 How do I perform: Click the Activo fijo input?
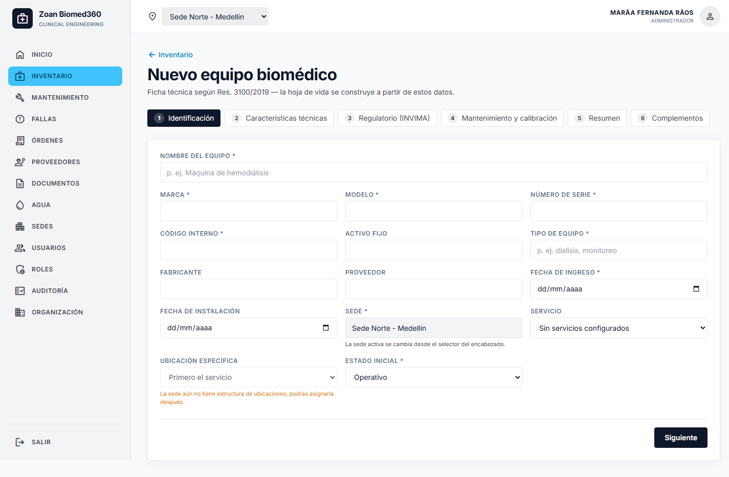(x=434, y=250)
